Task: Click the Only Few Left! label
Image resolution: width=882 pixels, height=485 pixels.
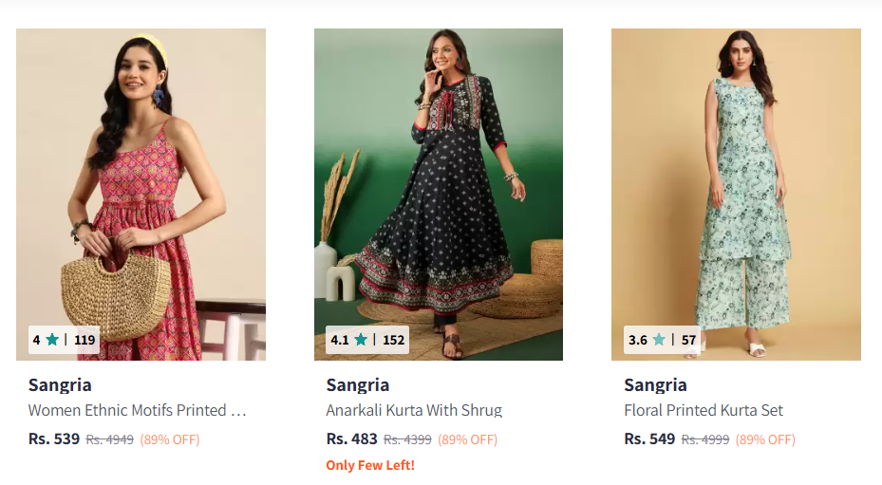Action: pos(370,465)
